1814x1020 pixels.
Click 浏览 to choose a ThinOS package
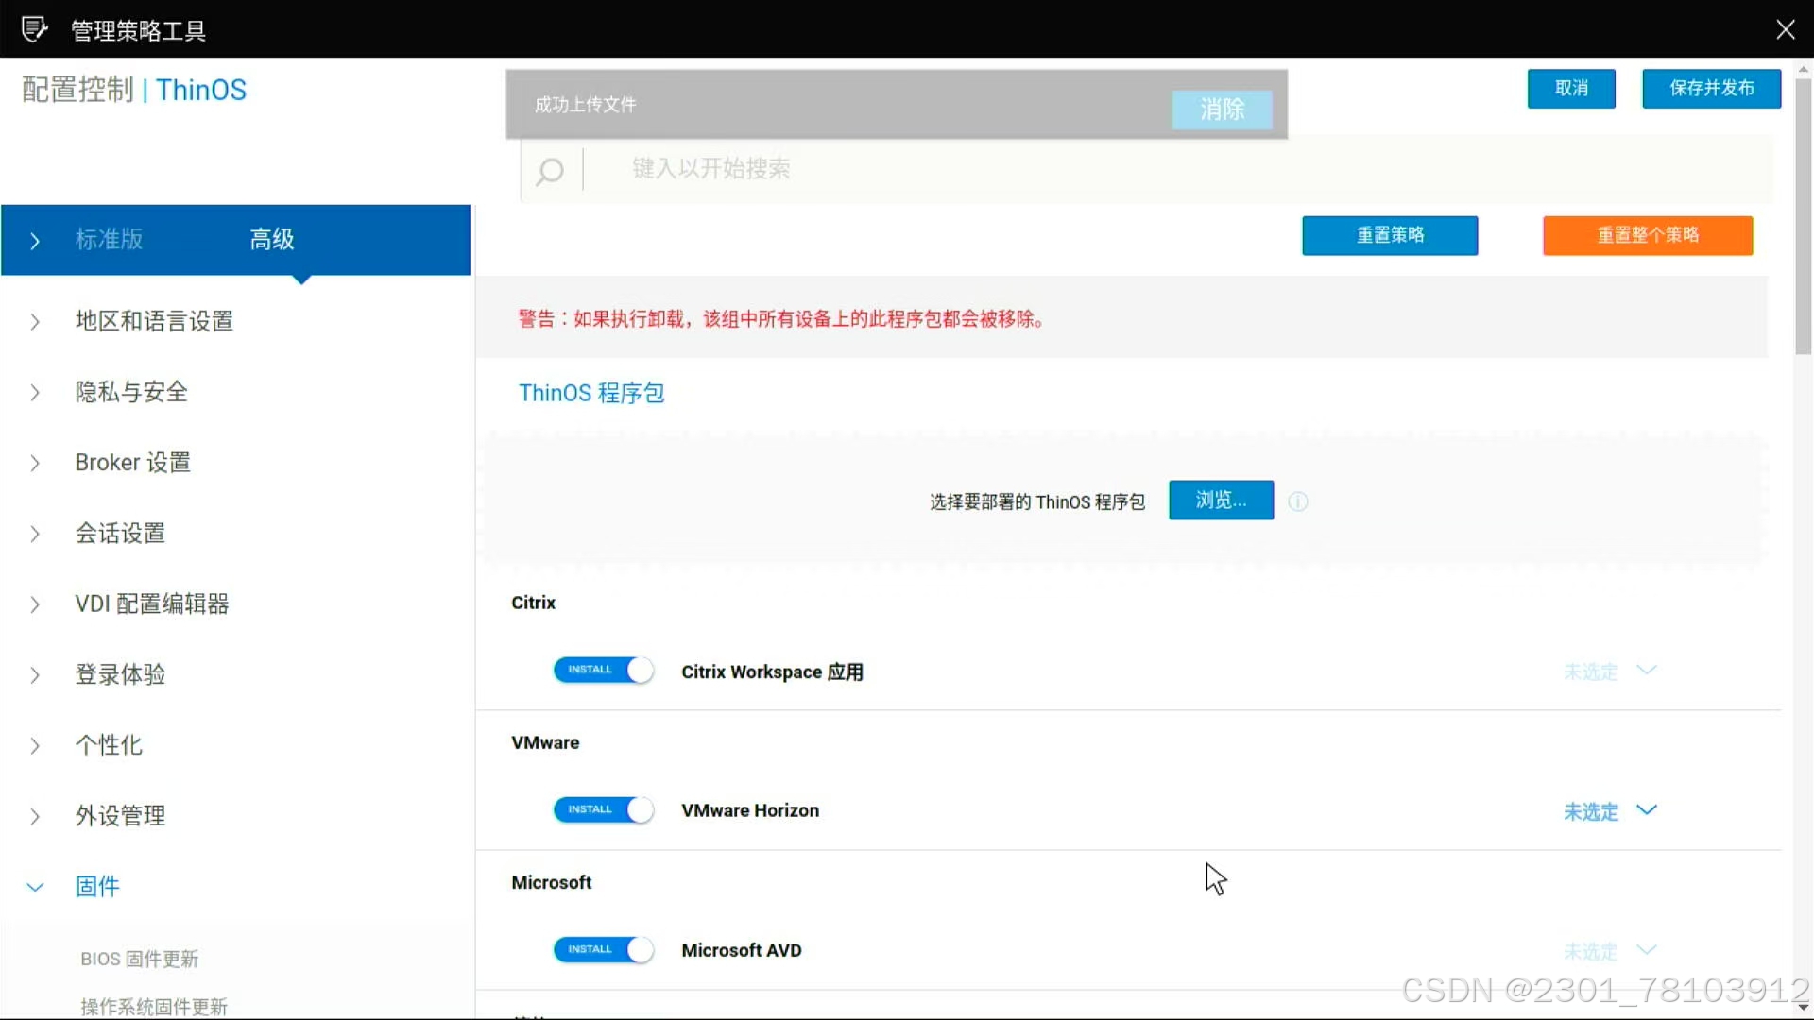1221,500
